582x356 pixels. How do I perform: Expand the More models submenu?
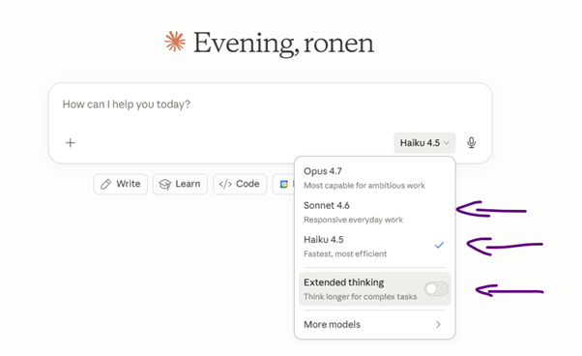374,324
